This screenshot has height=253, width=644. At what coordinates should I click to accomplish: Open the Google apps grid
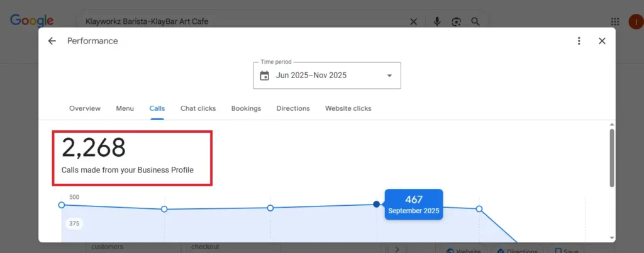click(615, 22)
